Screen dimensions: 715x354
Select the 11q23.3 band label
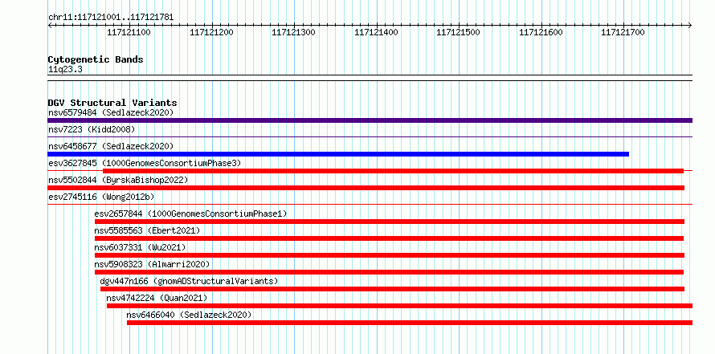click(x=65, y=70)
